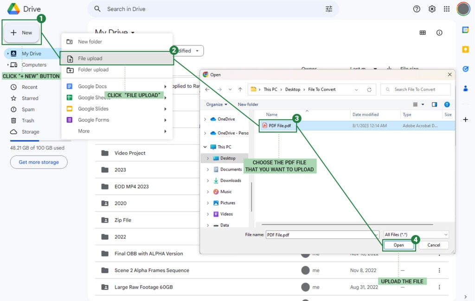
Task: Select Google Forms in the New menu
Action: (117, 120)
